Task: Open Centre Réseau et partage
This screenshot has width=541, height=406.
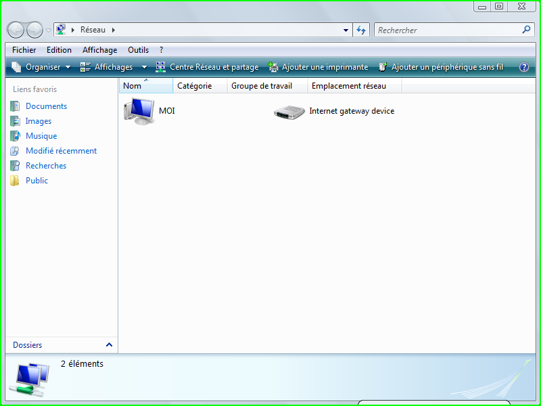Action: (207, 67)
